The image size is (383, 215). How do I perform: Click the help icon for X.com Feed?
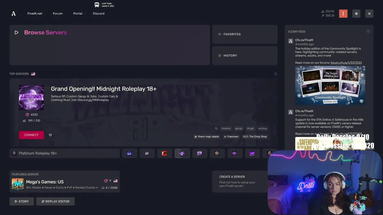pyautogui.click(x=368, y=31)
